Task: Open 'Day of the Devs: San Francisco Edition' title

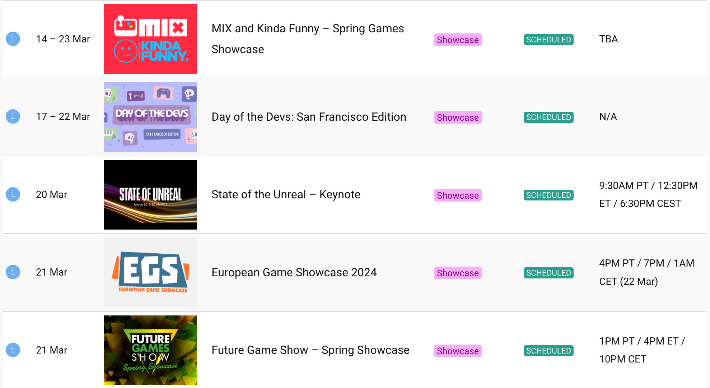Action: click(x=309, y=117)
